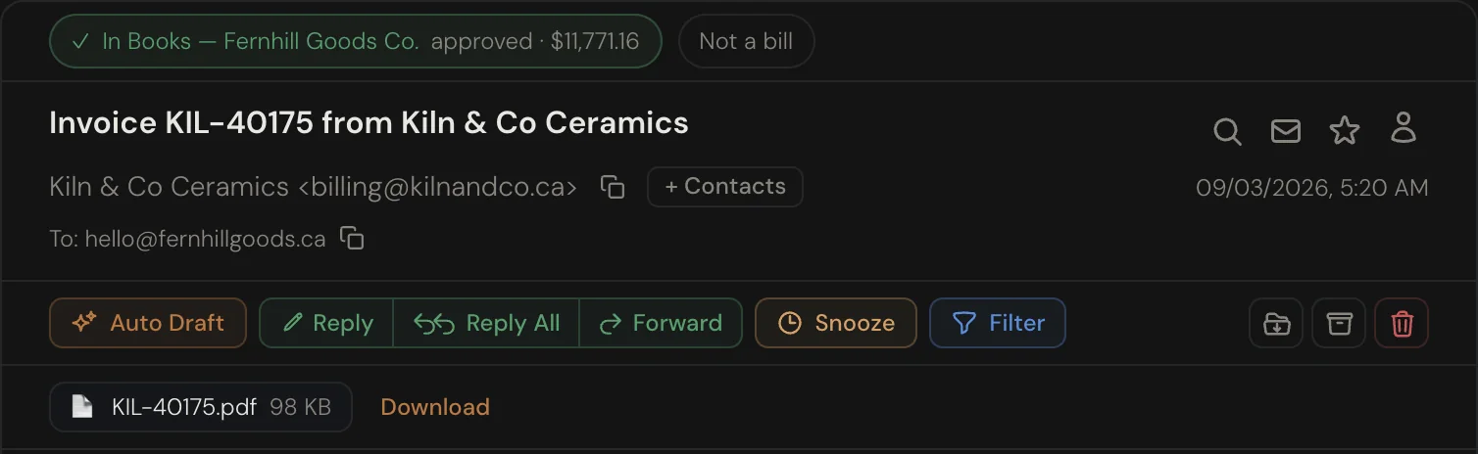Click the Auto Draft button
1478x454 pixels.
[x=148, y=323]
